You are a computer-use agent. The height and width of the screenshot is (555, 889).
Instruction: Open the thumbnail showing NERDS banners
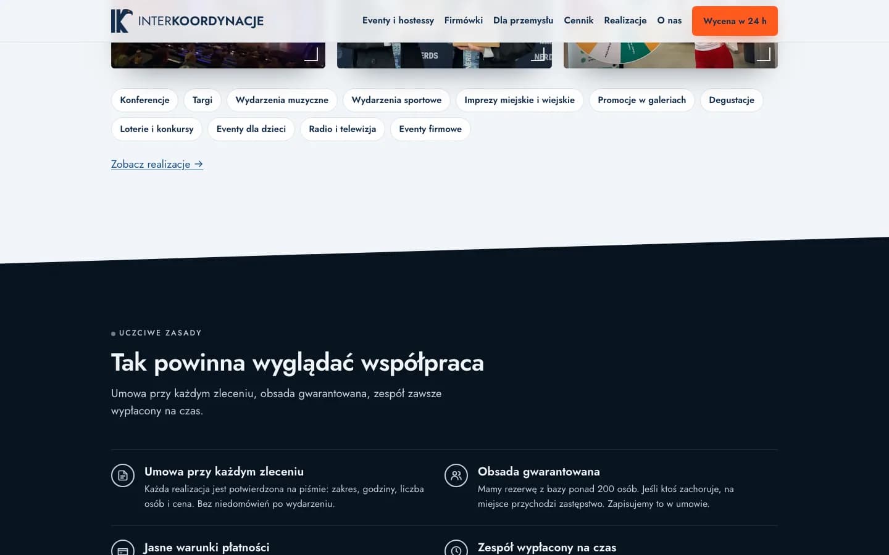tap(444, 55)
